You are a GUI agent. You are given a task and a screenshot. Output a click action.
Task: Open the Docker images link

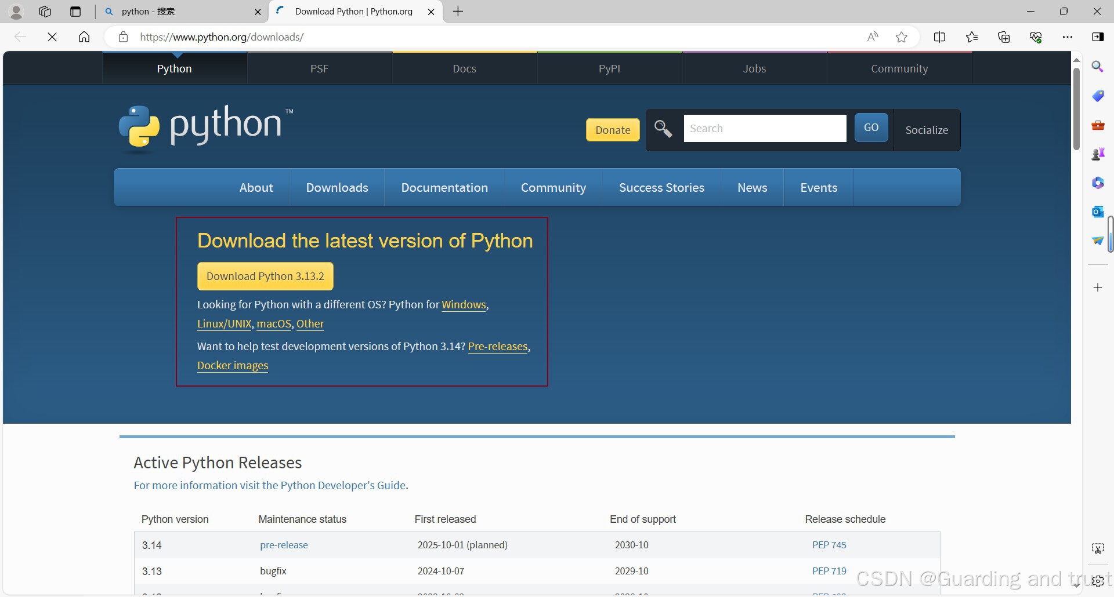point(233,366)
